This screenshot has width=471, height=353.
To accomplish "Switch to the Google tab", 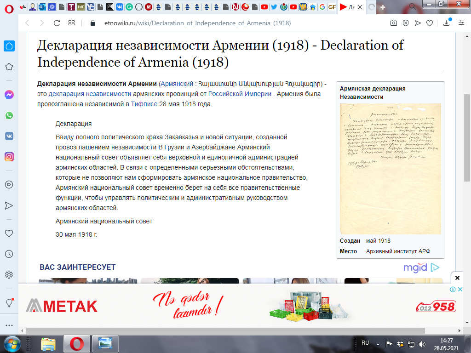I will click(322, 6).
